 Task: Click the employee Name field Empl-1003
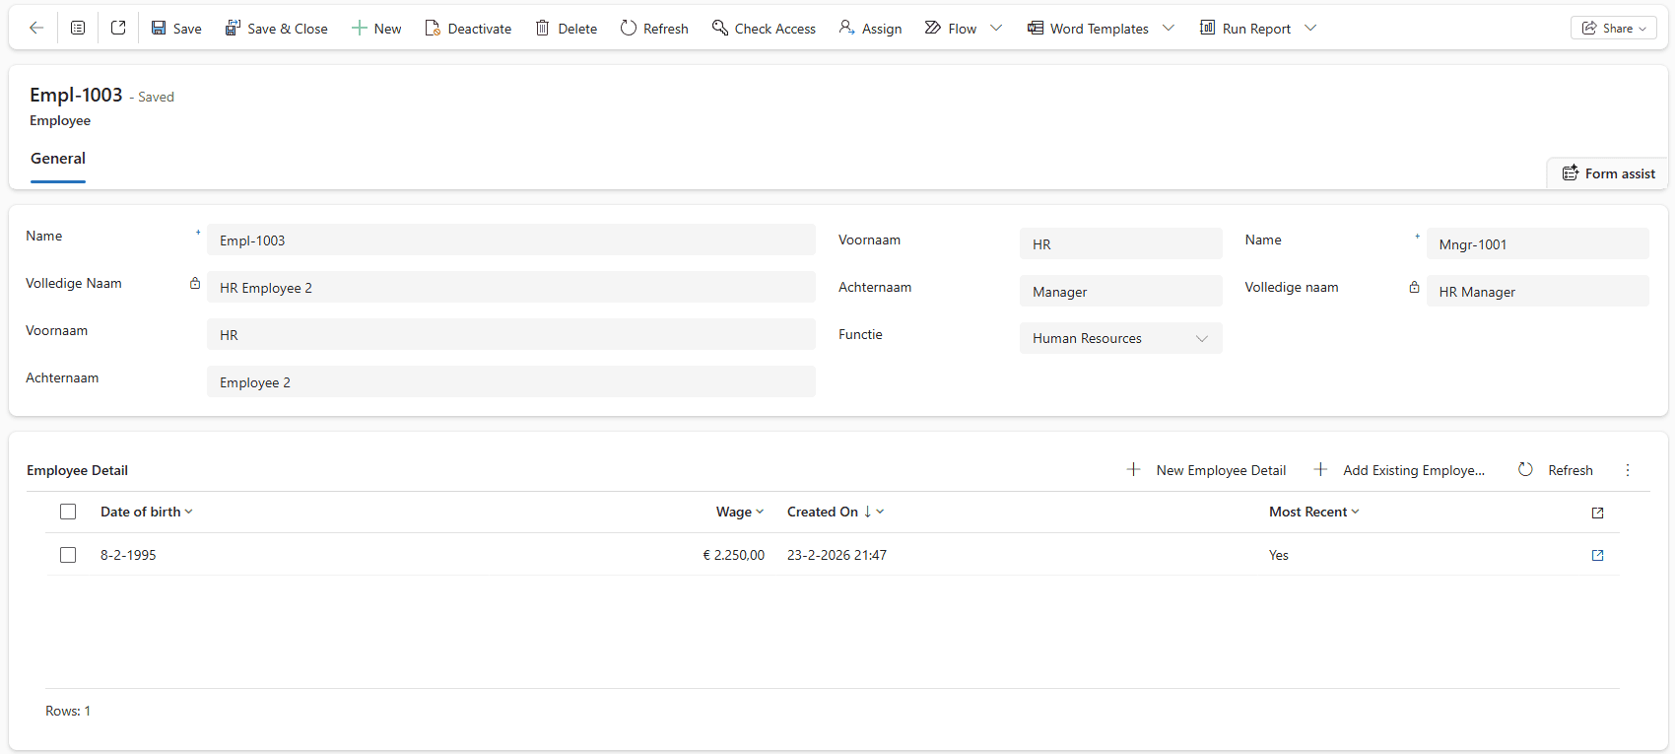pos(510,240)
